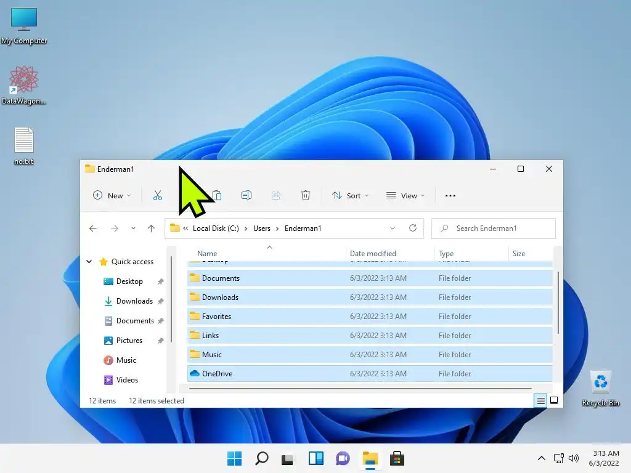Viewport: 631px width, 473px height.
Task: Expand recent locations dropdown arrow
Action: coord(133,228)
